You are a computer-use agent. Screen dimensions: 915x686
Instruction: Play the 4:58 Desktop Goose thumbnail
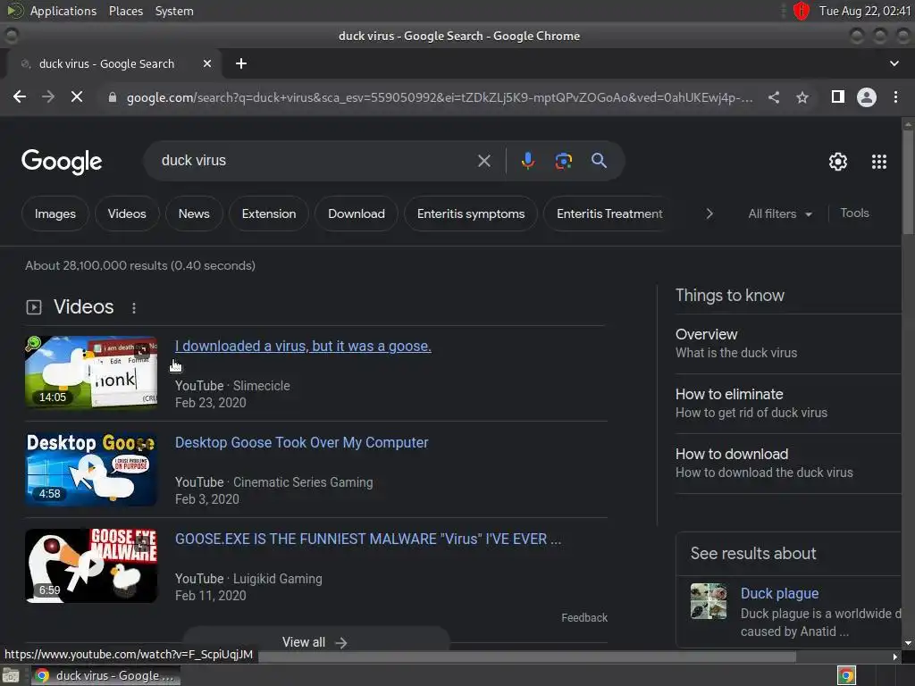91,468
